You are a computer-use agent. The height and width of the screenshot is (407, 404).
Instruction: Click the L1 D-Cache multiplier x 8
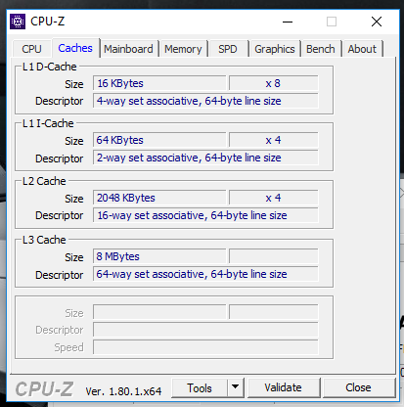click(x=273, y=83)
